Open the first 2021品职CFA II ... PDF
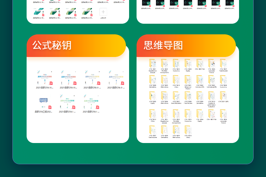Image resolution: width=266 pixels, height=177 pixels. click(x=92, y=80)
